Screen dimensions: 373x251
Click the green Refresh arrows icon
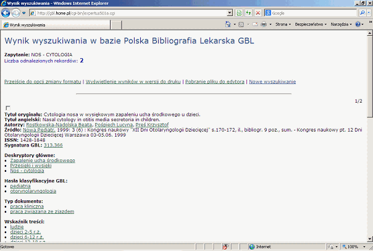coord(248,13)
